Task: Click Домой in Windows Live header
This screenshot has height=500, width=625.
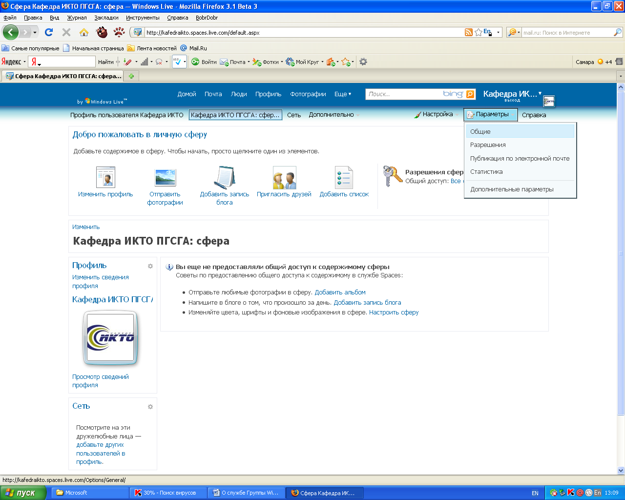Action: [187, 94]
